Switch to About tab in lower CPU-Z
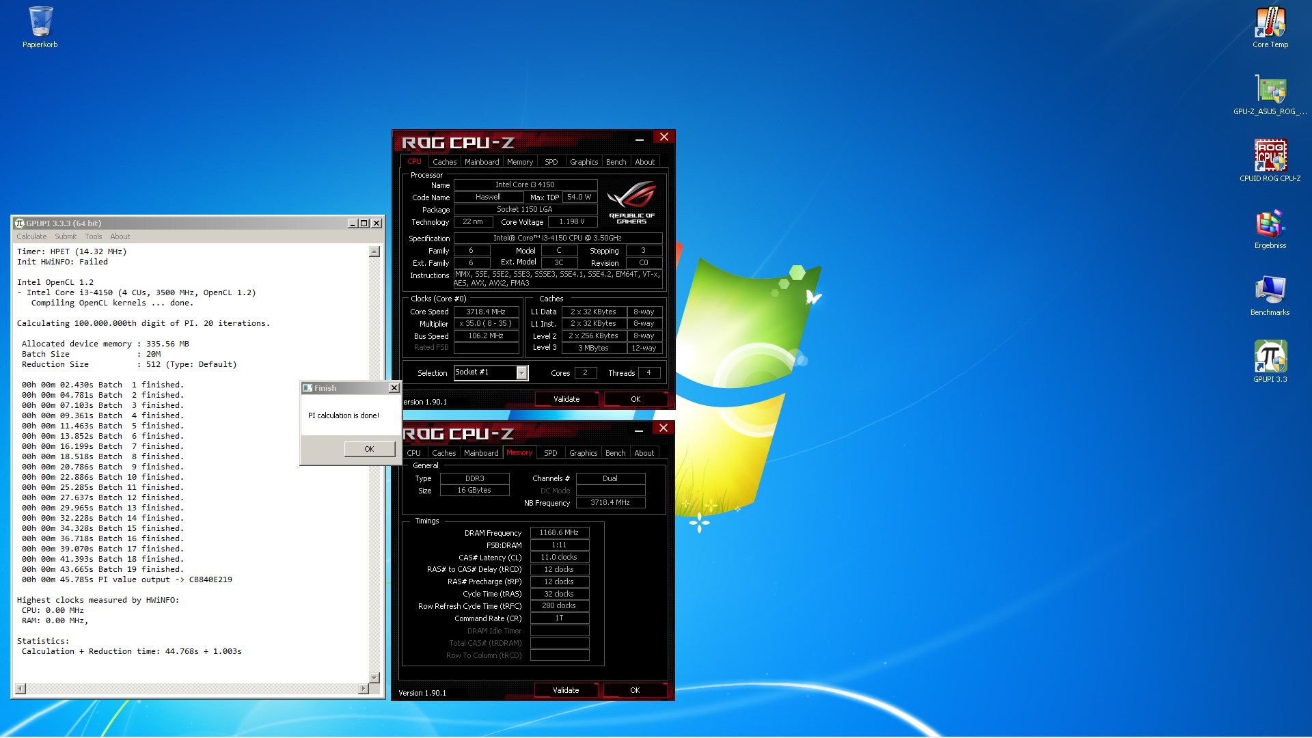The image size is (1312, 738). (x=644, y=453)
